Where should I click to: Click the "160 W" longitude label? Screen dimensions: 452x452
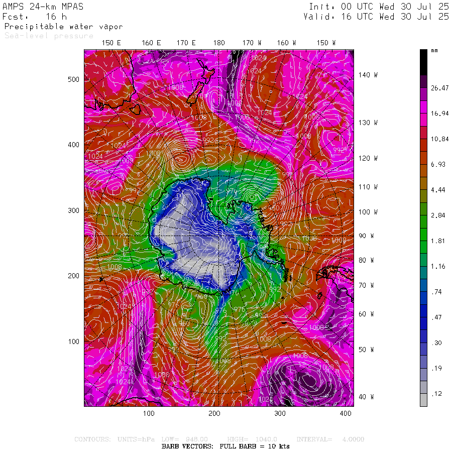(x=287, y=43)
